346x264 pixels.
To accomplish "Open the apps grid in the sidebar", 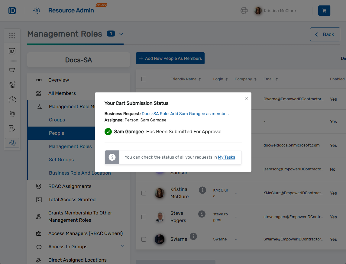I will (12, 36).
